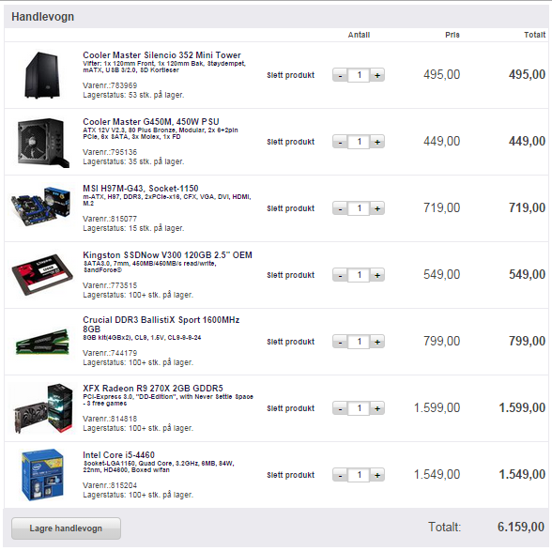Image resolution: width=552 pixels, height=551 pixels.
Task: Remove Cooler Master Silencio 352 via Slett produkt
Action: [x=290, y=75]
